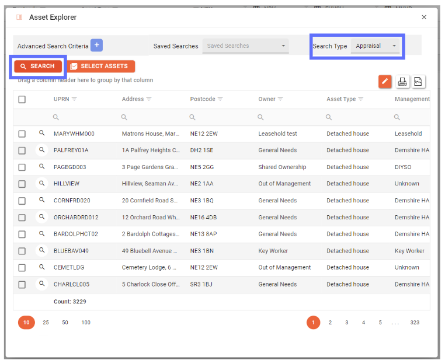Screen dimensions: 445x364
Task: Select the CHARLCL005 row checkbox
Action: [x=22, y=285]
